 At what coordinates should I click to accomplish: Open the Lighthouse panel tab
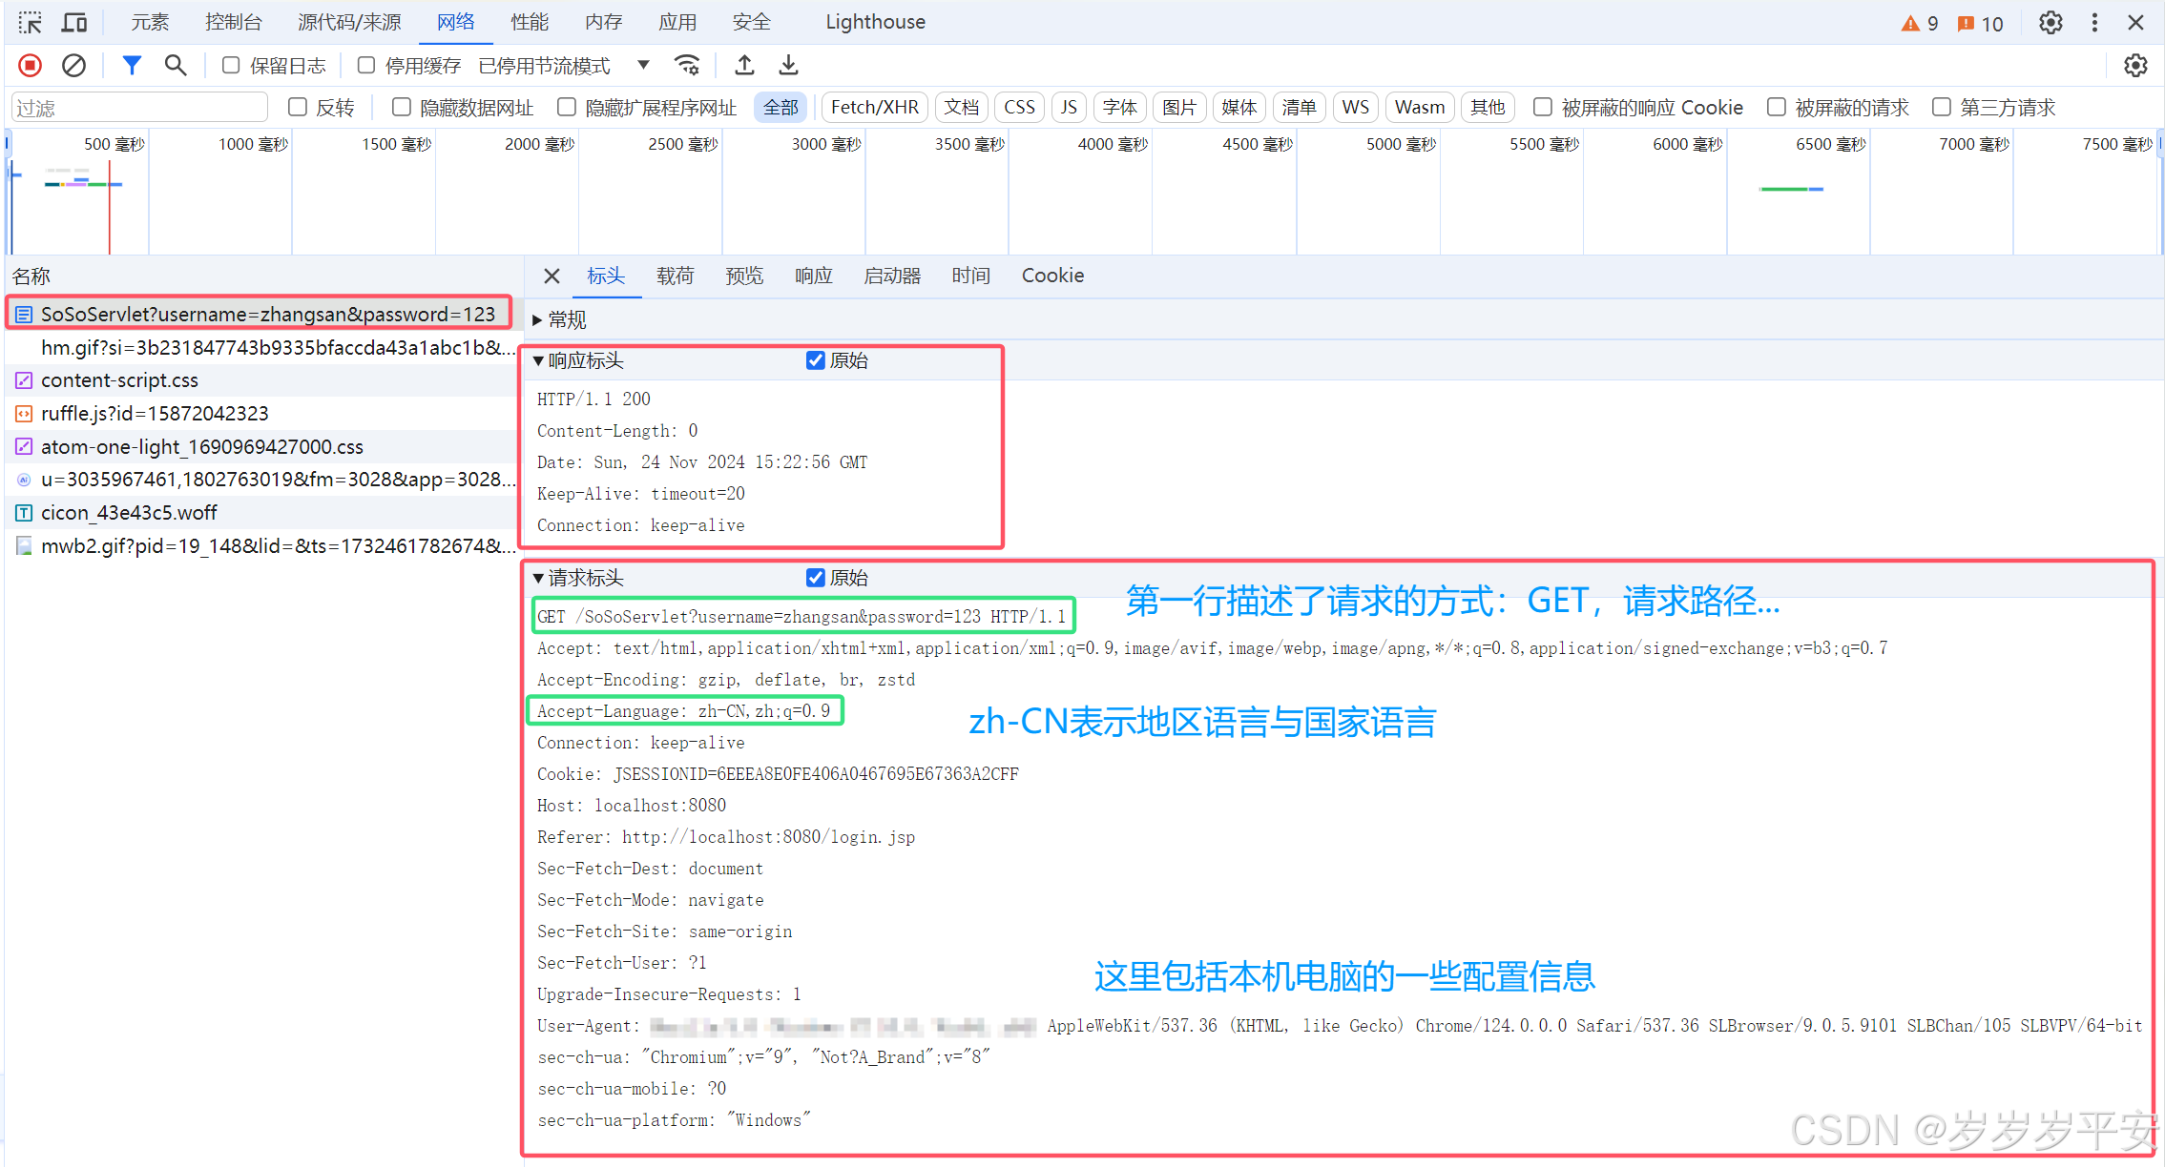pos(875,22)
